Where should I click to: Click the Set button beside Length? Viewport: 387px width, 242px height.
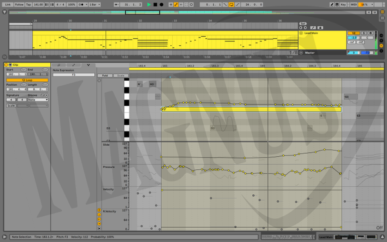pos(45,85)
